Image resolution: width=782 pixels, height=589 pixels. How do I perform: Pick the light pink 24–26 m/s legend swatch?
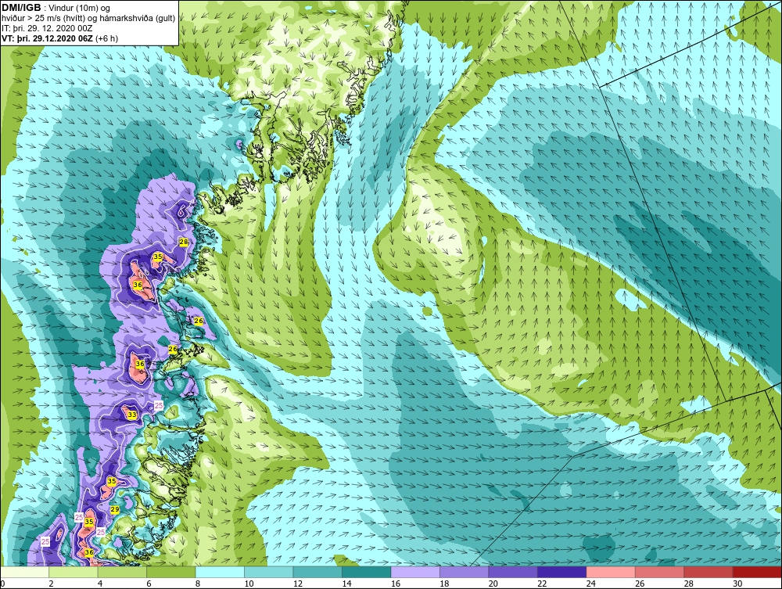click(611, 572)
